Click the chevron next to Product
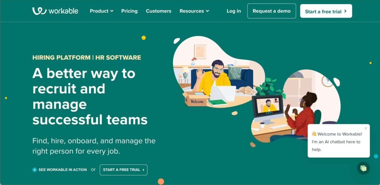Image resolution: width=380 pixels, height=185 pixels. coord(111,11)
